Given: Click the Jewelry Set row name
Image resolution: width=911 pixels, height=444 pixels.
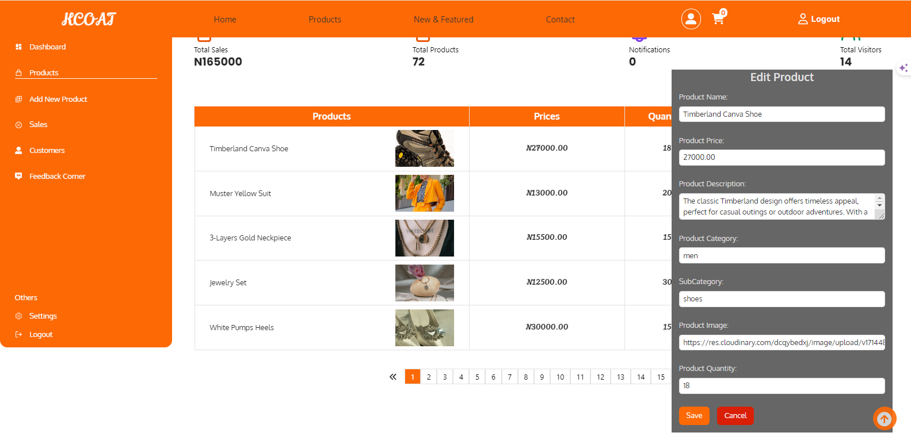Looking at the screenshot, I should (x=228, y=282).
